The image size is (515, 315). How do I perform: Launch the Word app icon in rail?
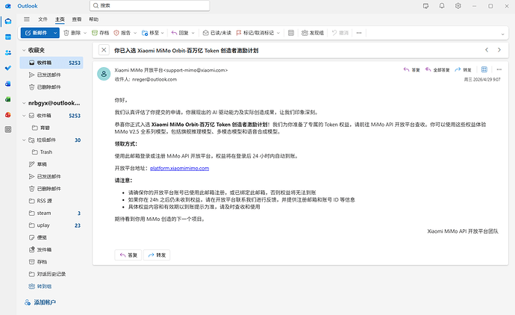[x=8, y=84]
